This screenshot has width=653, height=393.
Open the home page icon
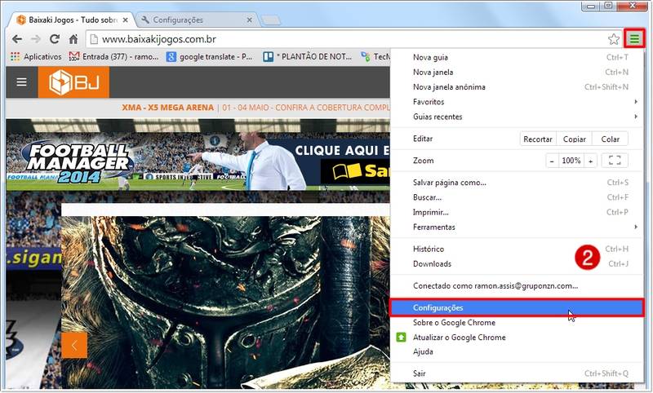[73, 39]
